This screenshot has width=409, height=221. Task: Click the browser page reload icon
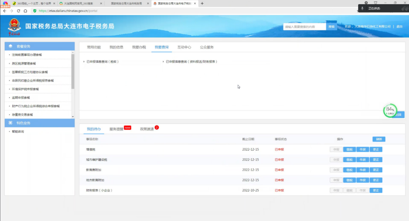pyautogui.click(x=18, y=11)
